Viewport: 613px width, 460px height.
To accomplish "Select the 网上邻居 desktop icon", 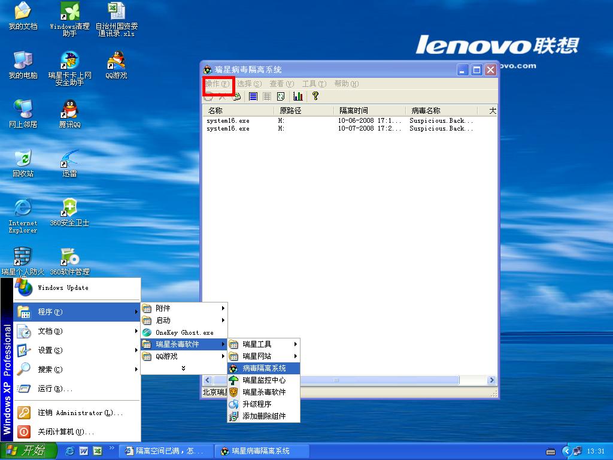I will coord(23,114).
